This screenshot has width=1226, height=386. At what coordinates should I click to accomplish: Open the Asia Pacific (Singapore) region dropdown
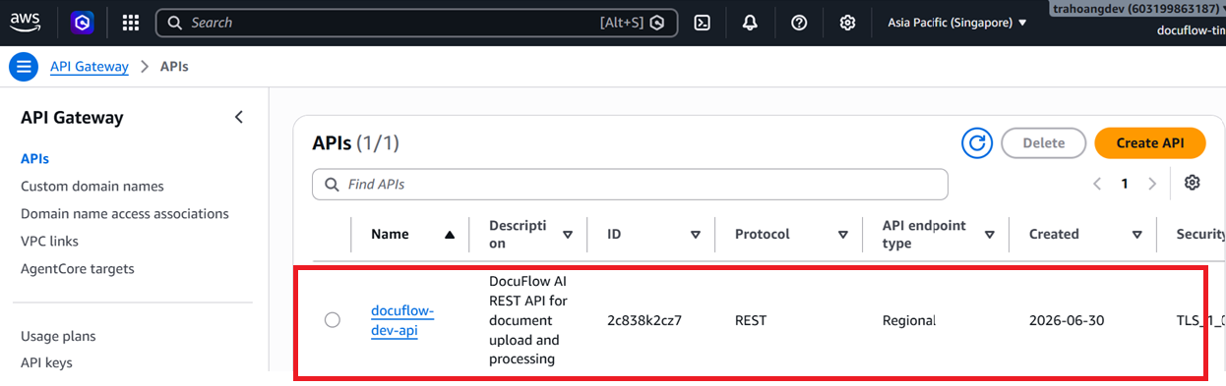[957, 23]
